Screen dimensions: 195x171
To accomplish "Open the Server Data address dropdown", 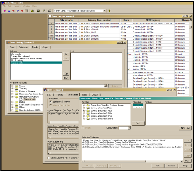I will [x=104, y=11].
